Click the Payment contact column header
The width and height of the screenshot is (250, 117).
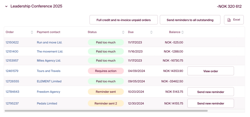(49, 32)
